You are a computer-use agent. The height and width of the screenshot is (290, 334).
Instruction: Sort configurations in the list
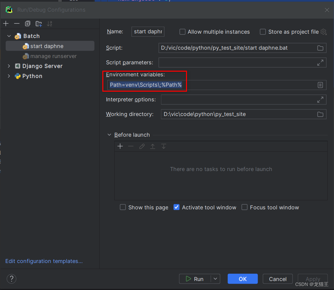click(x=50, y=24)
